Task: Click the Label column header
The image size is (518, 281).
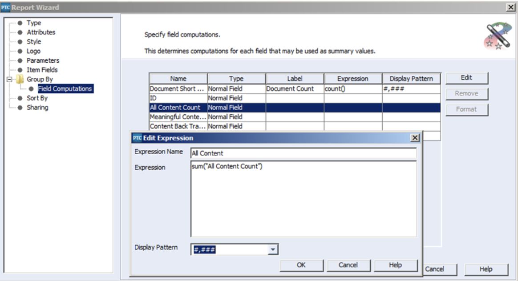Action: pyautogui.click(x=295, y=79)
